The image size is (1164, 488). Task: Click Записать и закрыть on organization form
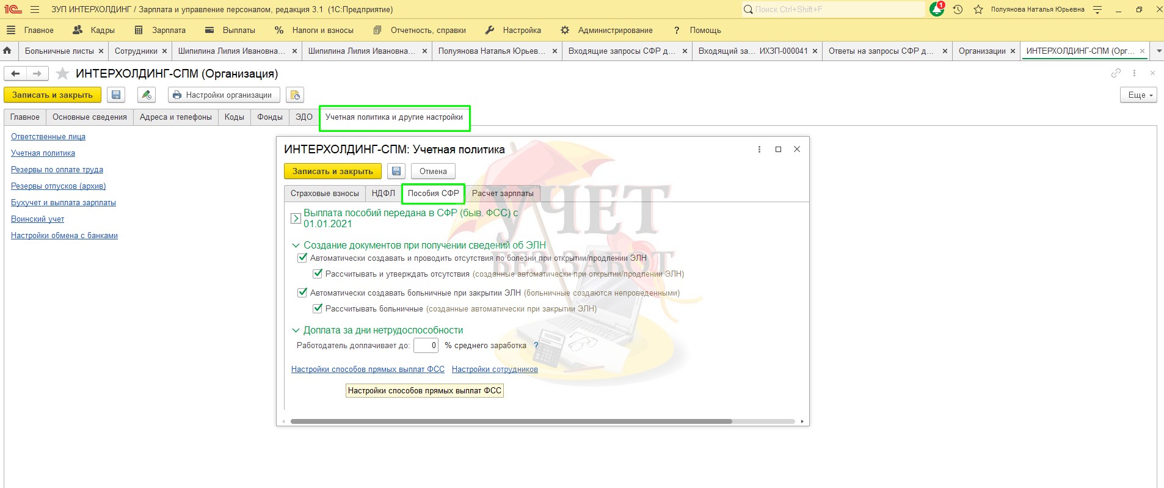point(53,95)
